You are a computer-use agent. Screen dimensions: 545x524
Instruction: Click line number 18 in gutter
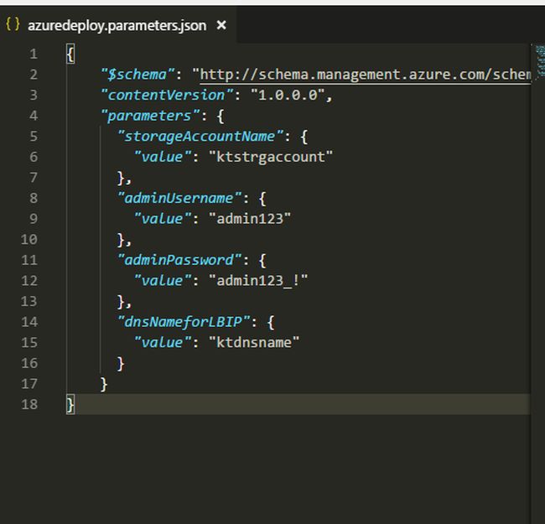29,404
